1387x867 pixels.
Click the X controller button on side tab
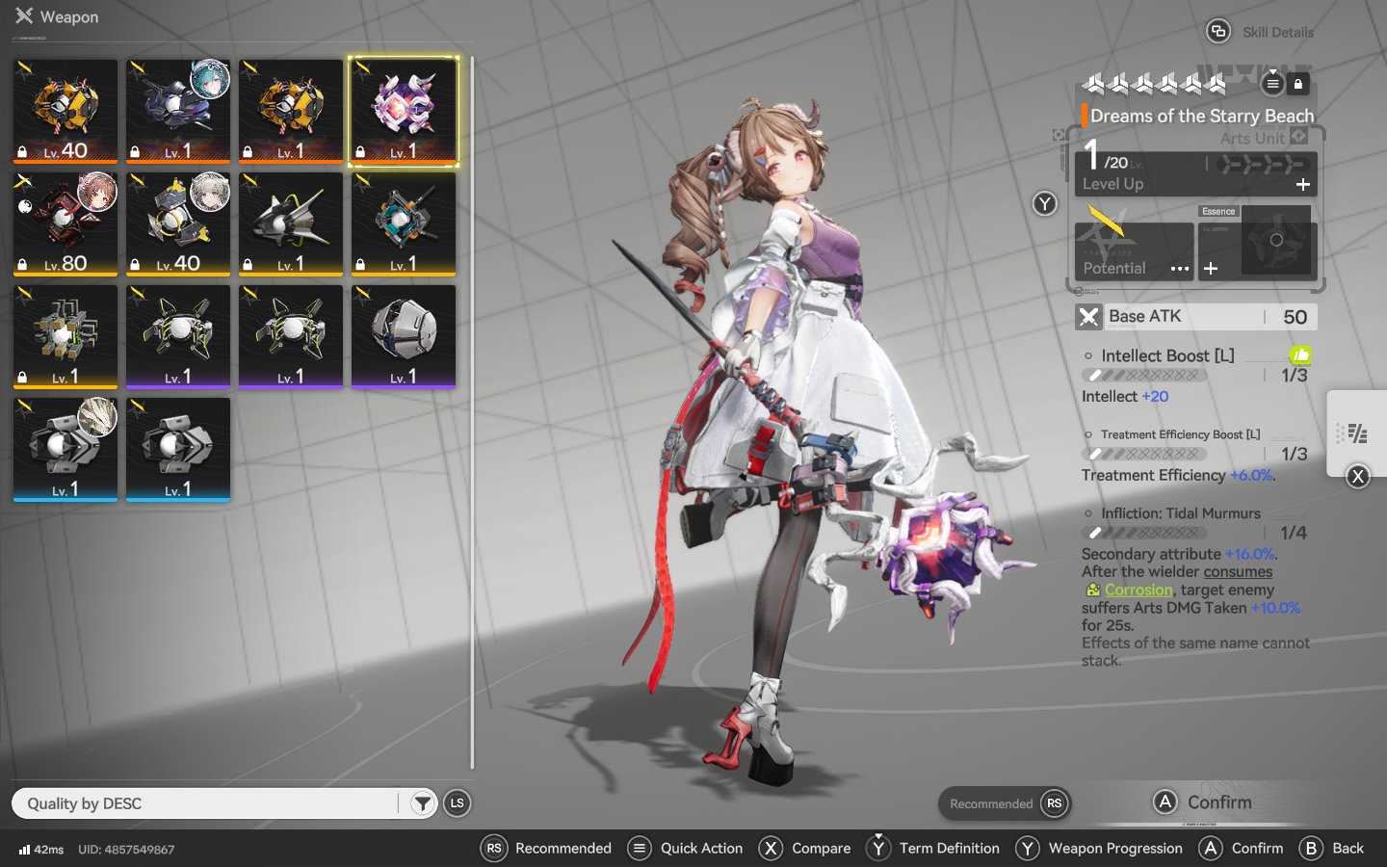point(1358,476)
